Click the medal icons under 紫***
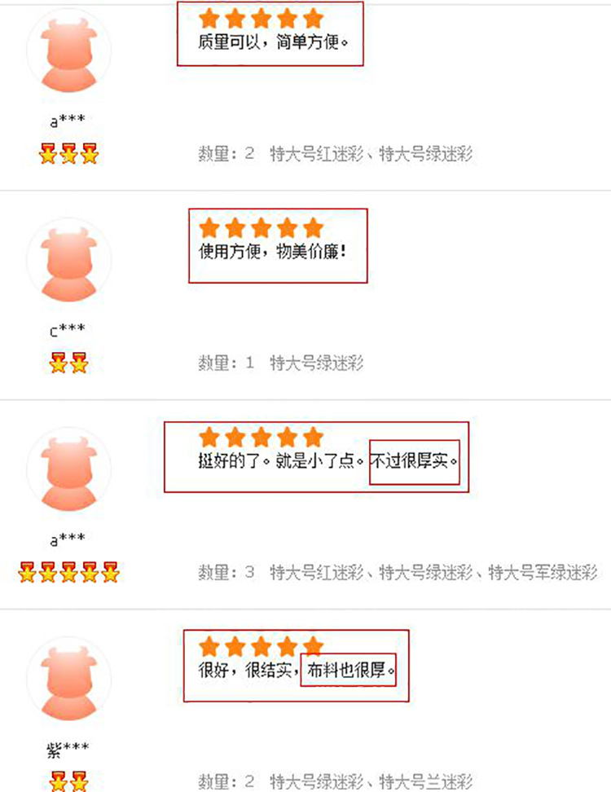 coord(68,781)
